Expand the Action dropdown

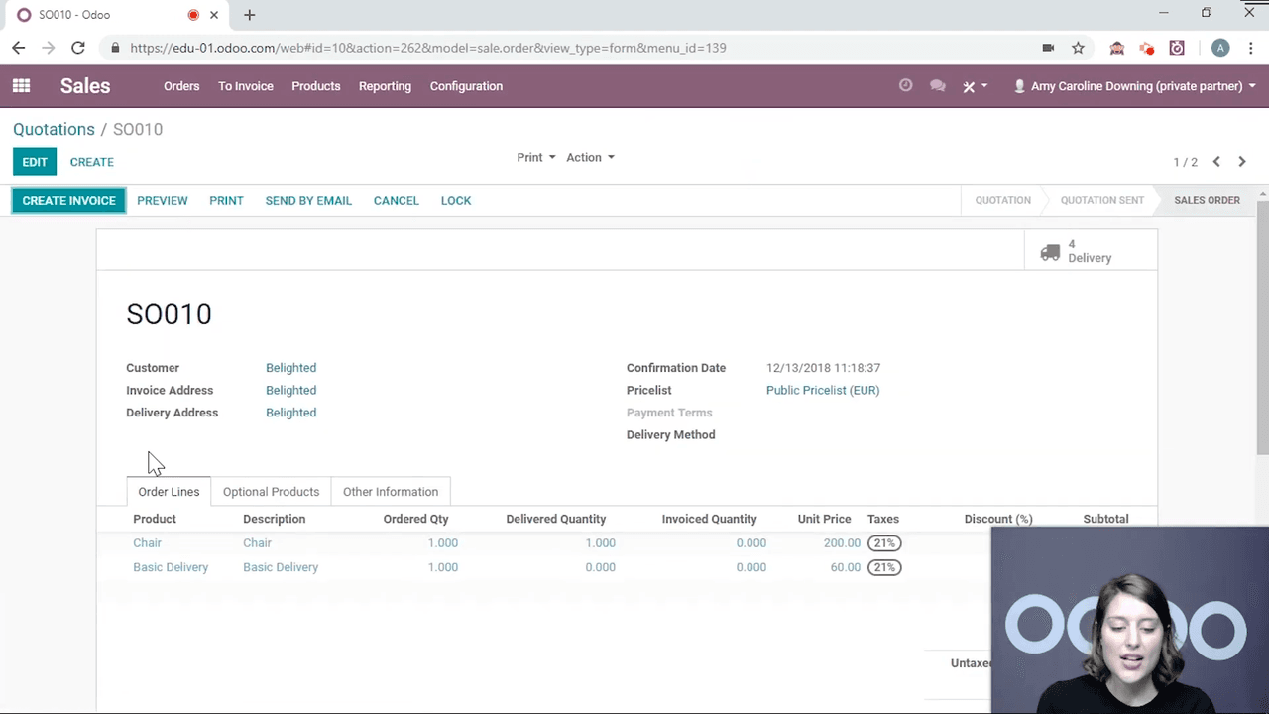pyautogui.click(x=590, y=157)
